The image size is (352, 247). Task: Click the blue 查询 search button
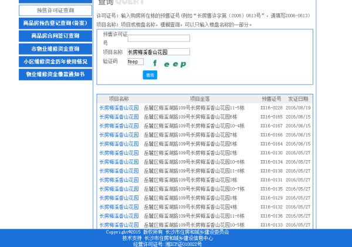click(150, 75)
